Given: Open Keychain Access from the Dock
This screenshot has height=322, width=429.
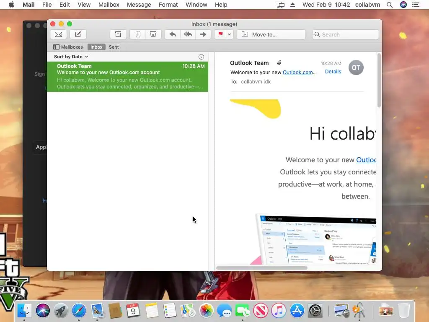Looking at the screenshot, I should pyautogui.click(x=359, y=311).
